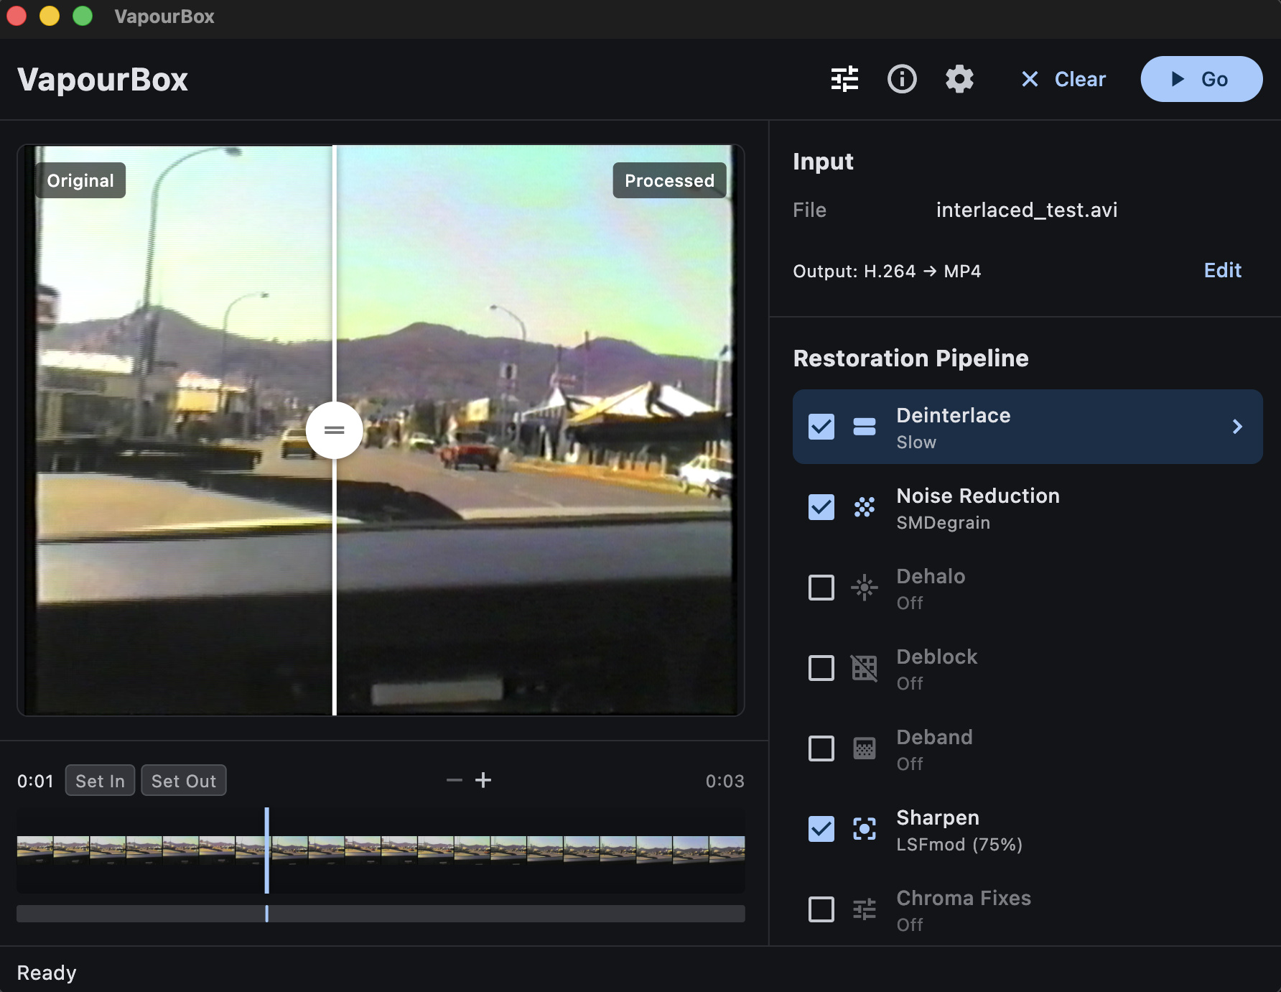Enable the Deblock checkbox
The width and height of the screenshot is (1281, 992).
pyautogui.click(x=821, y=668)
